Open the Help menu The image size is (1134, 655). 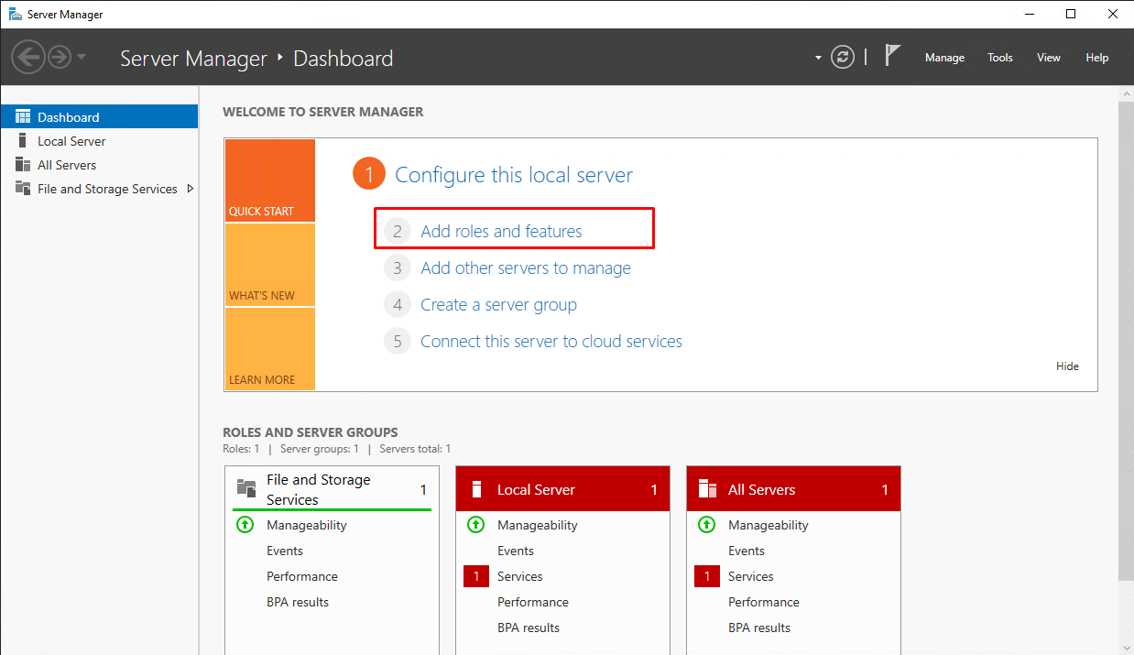(x=1097, y=57)
